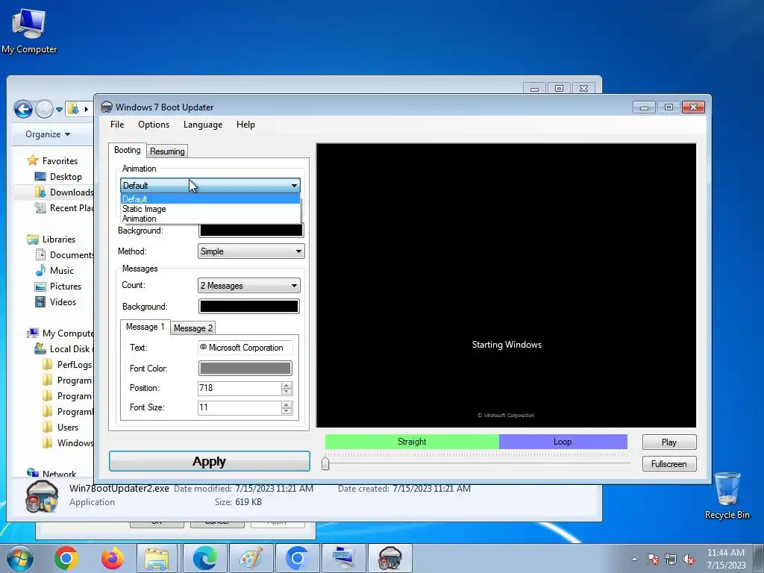
Task: Open the Help menu
Action: click(x=245, y=125)
